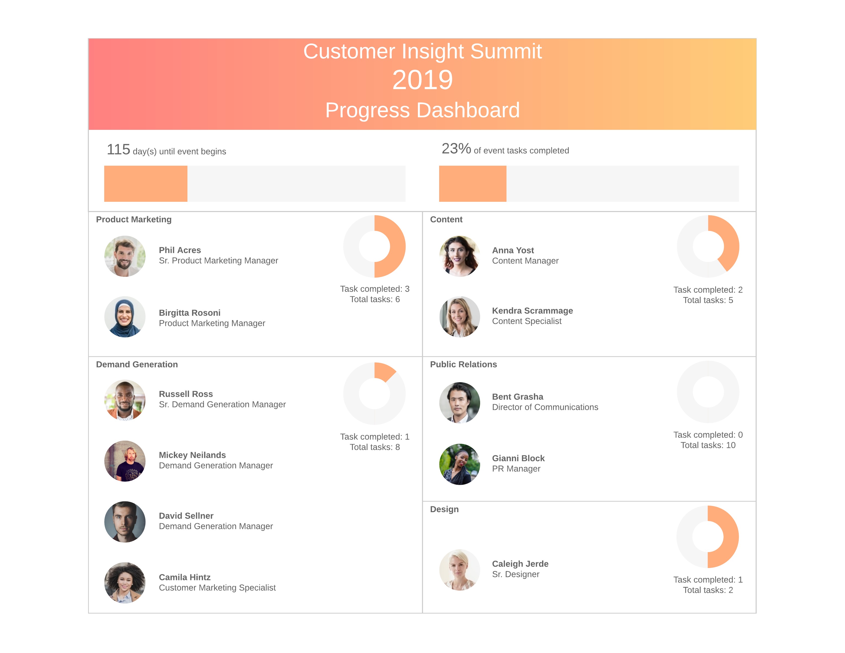Click Phil Acres' profile photo

(x=125, y=256)
